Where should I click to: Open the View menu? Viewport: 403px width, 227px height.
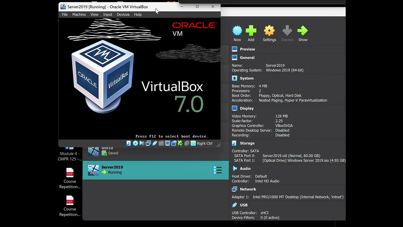coord(94,15)
